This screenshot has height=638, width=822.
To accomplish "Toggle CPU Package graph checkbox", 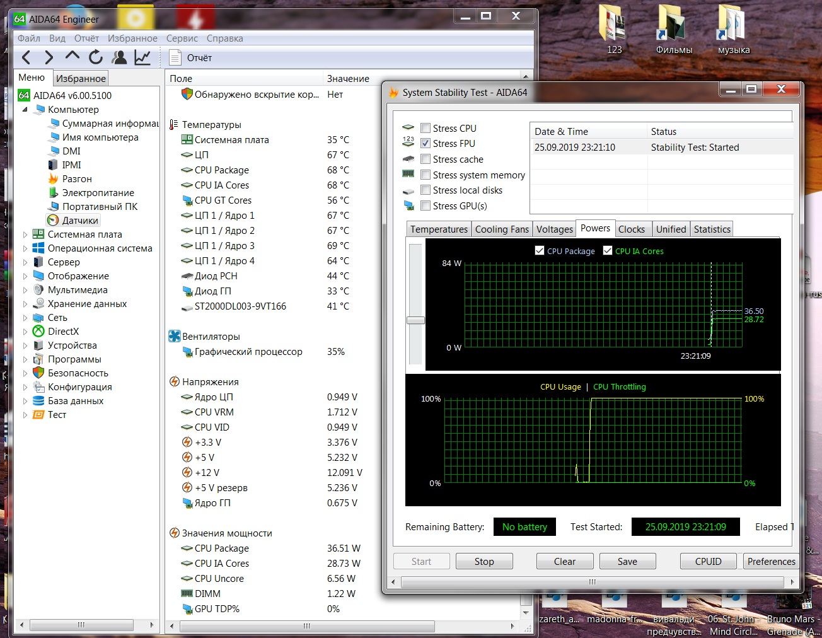I will [x=540, y=251].
